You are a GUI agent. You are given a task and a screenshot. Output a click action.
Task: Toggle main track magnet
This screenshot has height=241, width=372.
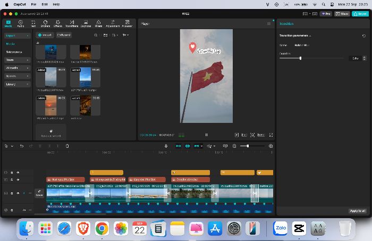pyautogui.click(x=179, y=146)
